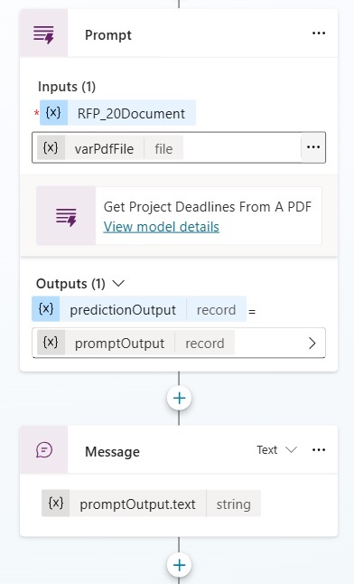
Task: Click the predictionOutput variable icon
Action: (x=46, y=309)
